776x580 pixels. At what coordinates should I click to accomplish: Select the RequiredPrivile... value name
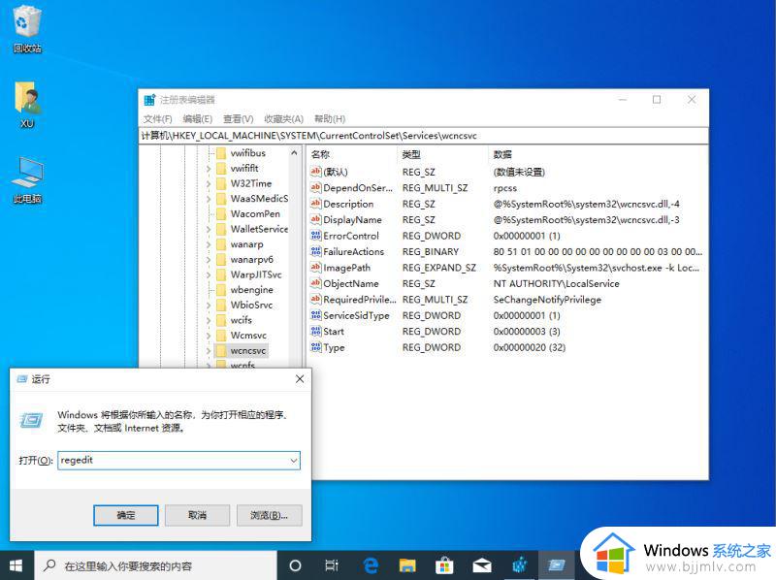pos(359,300)
